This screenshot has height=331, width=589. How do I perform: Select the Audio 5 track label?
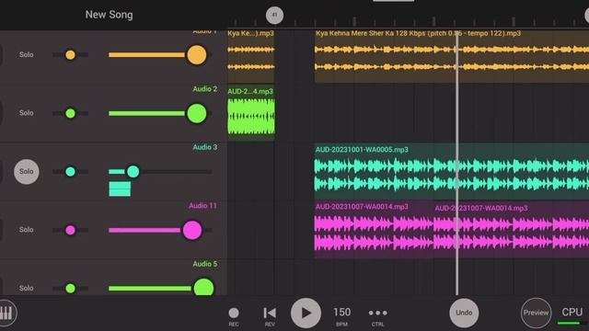(x=204, y=264)
